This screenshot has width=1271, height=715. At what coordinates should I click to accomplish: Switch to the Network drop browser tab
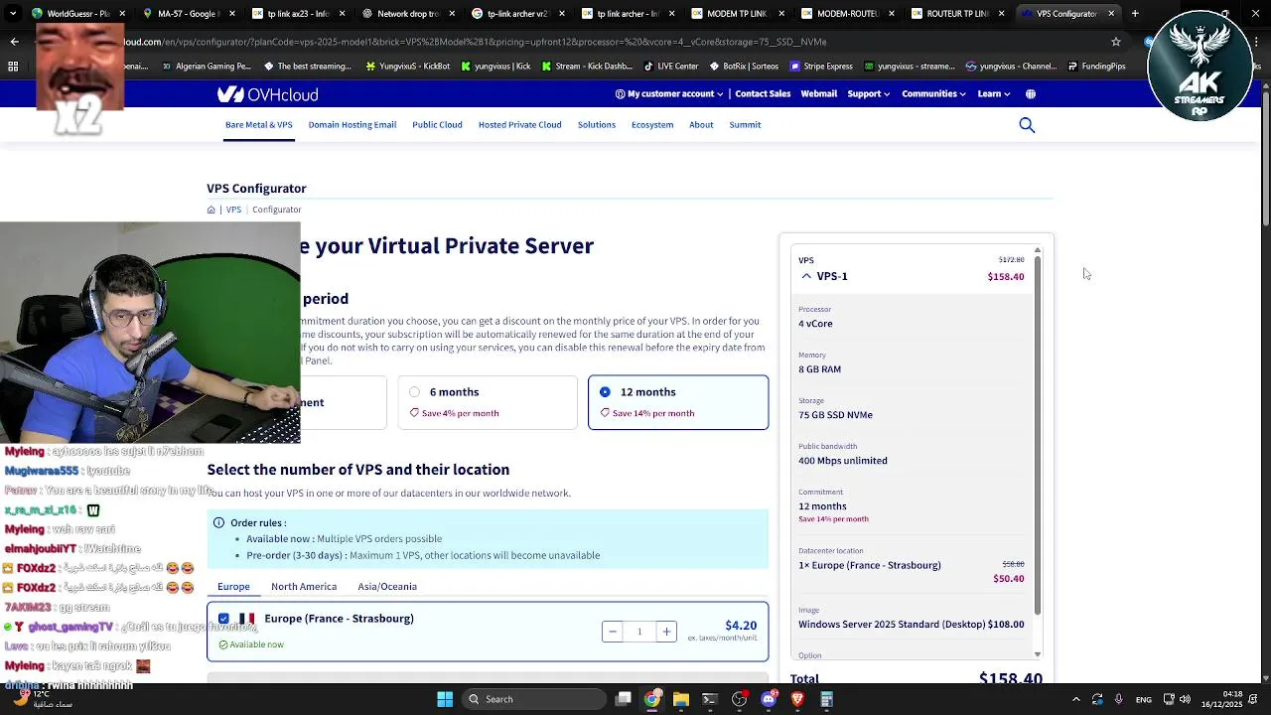pos(407,14)
